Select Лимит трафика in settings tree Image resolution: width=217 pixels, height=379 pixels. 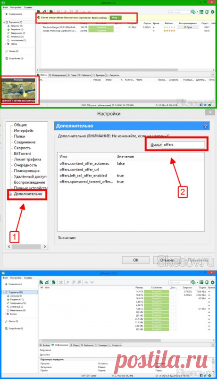27,159
